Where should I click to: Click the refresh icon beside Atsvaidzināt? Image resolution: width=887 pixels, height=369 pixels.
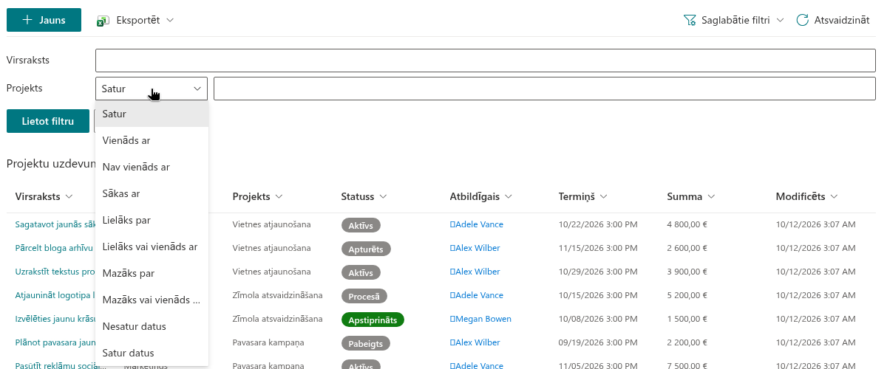pyautogui.click(x=802, y=20)
